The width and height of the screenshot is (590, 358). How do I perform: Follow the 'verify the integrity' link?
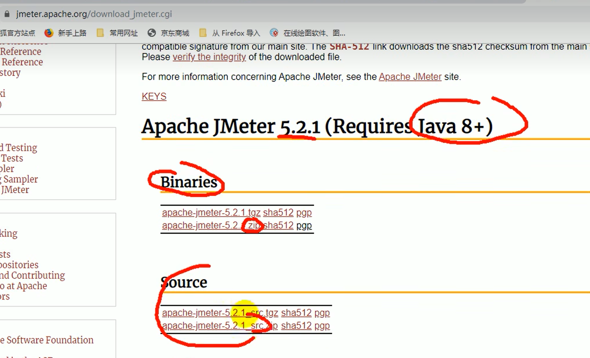coord(209,57)
